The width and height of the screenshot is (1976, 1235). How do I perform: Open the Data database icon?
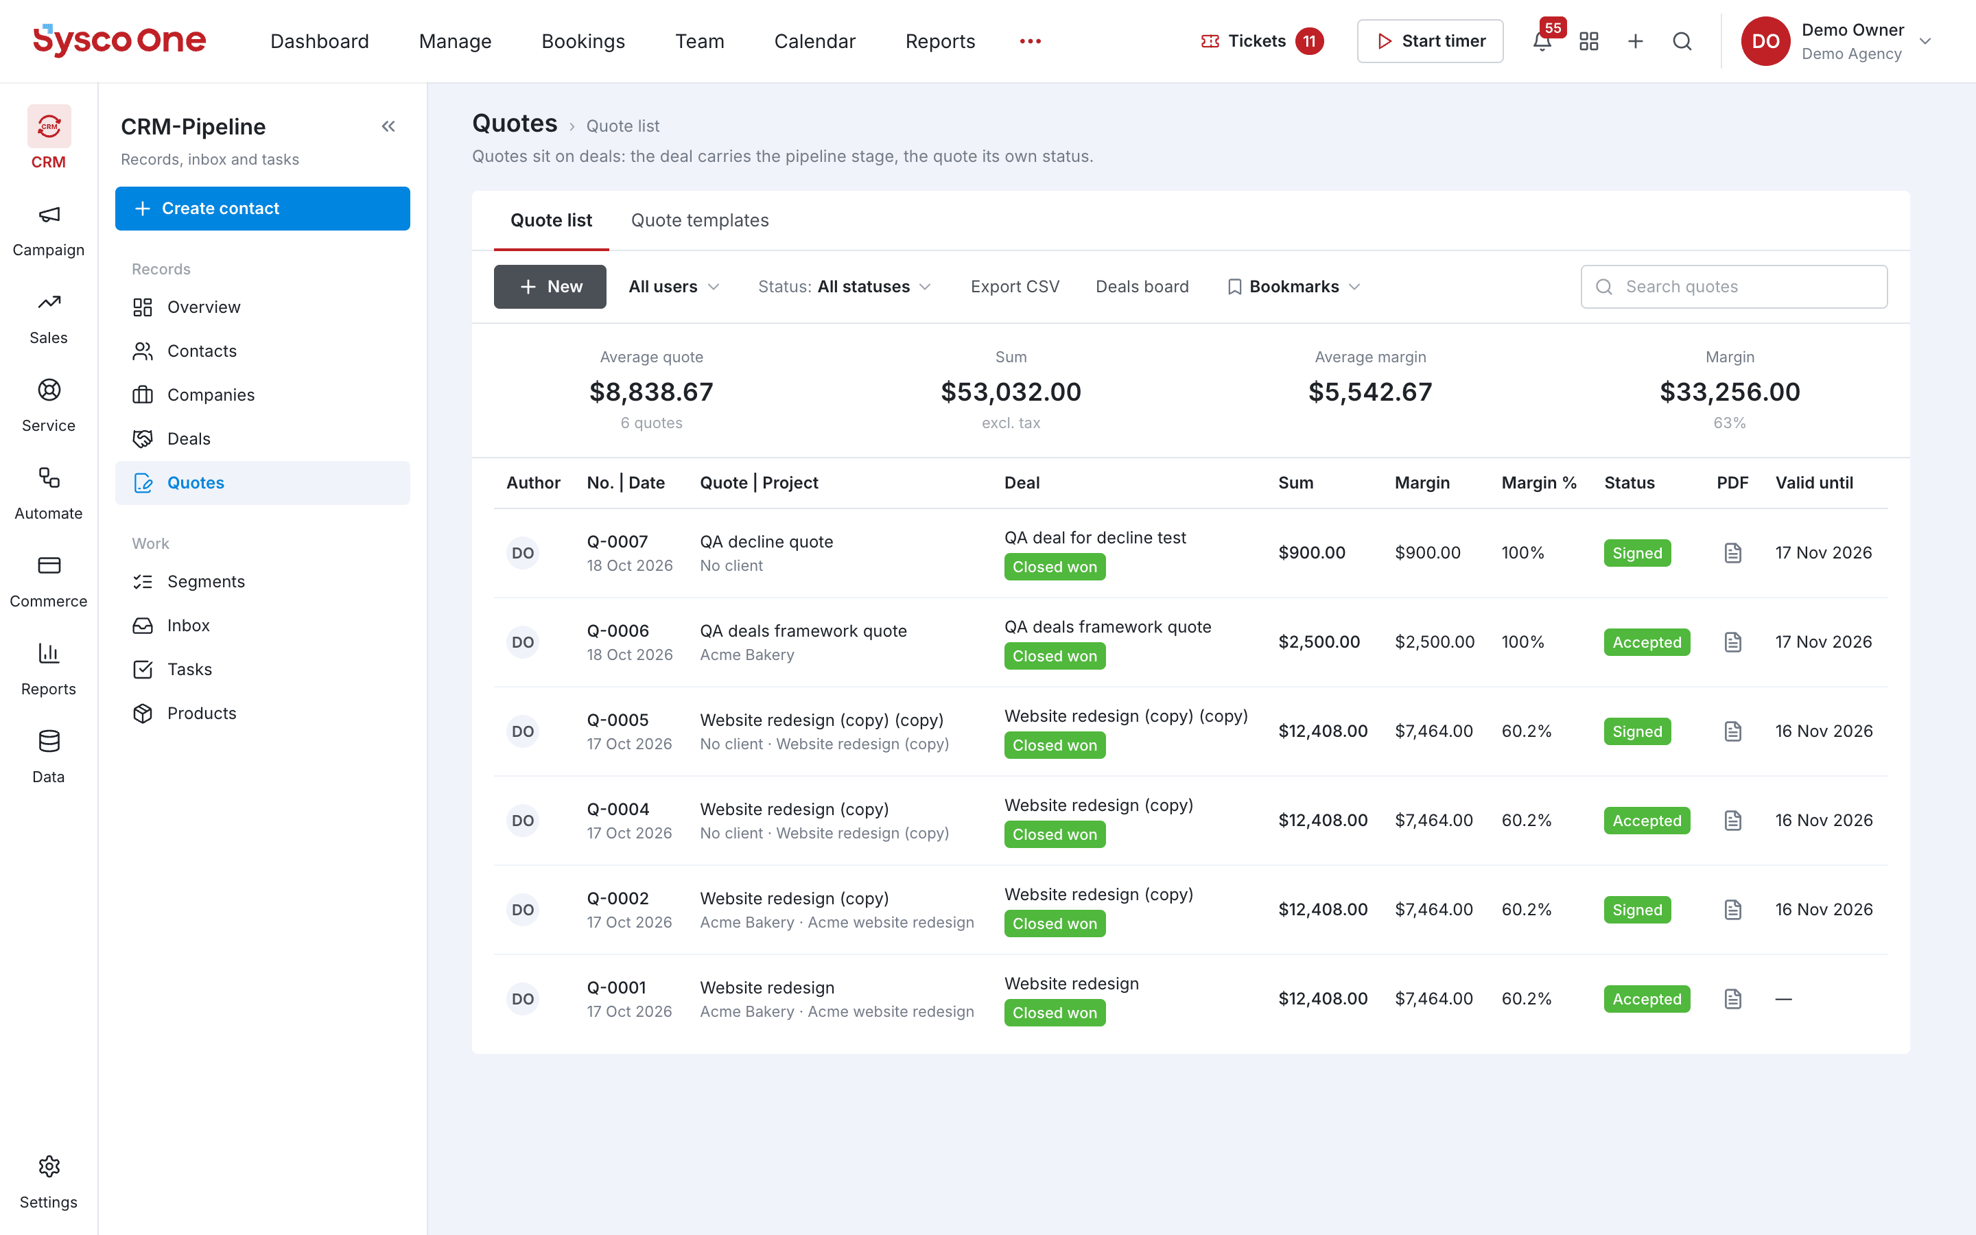(x=48, y=741)
